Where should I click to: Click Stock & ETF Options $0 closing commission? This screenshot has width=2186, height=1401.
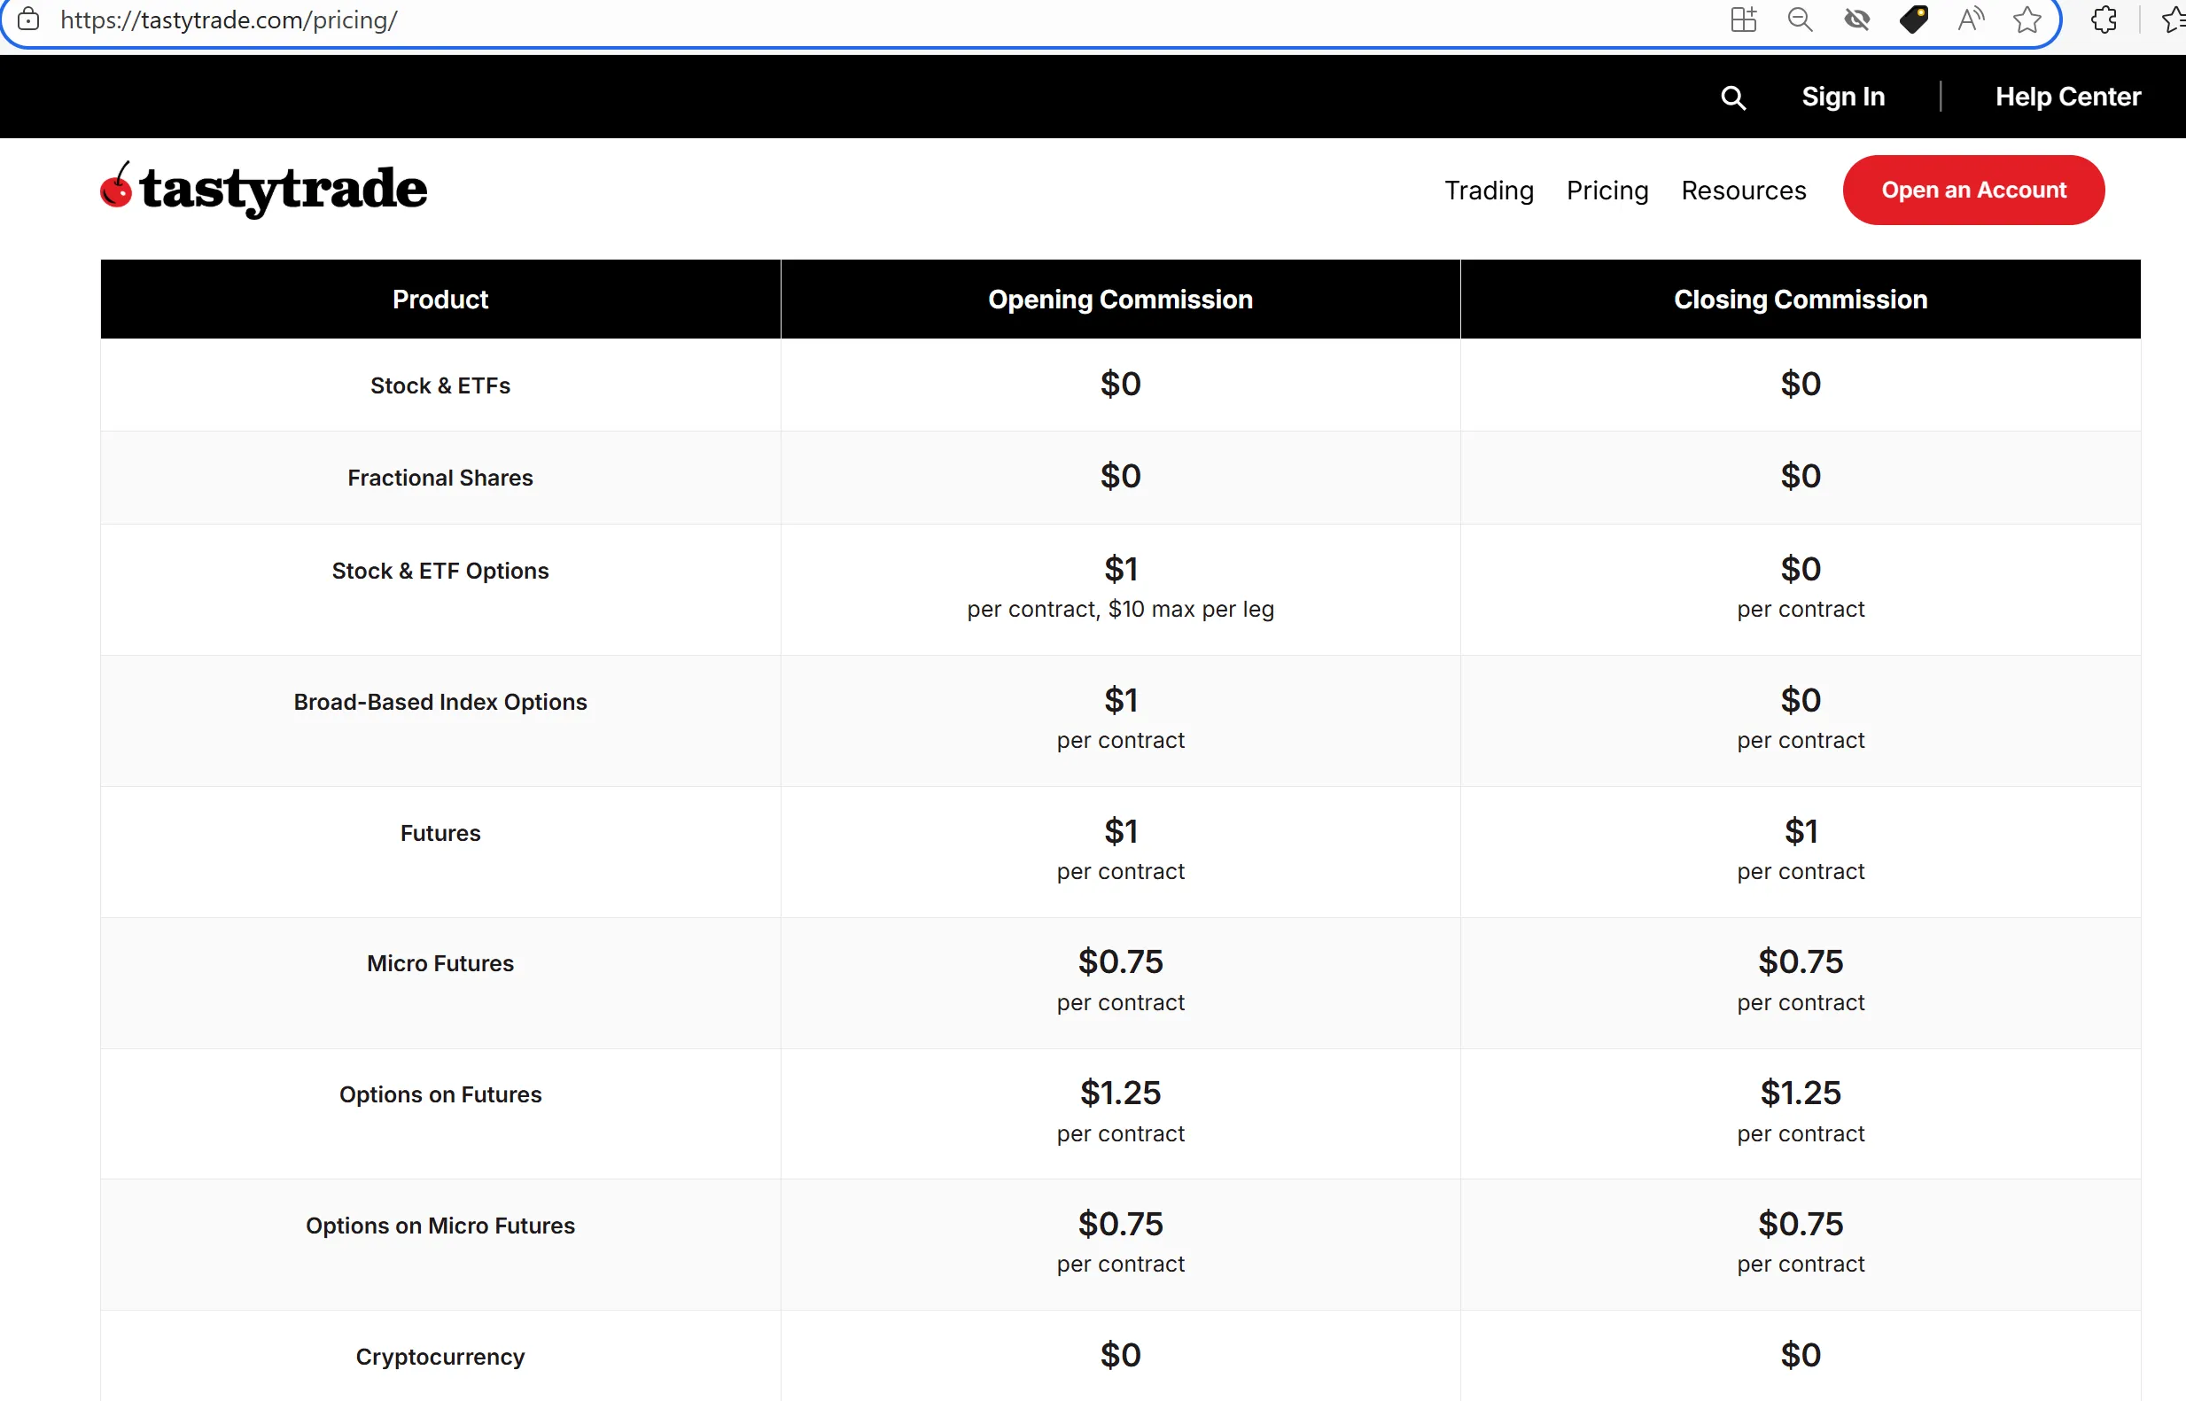click(x=1801, y=569)
